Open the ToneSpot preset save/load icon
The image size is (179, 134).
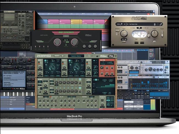point(155,24)
